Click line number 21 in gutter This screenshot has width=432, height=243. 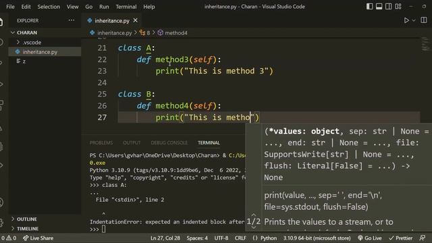pos(102,48)
